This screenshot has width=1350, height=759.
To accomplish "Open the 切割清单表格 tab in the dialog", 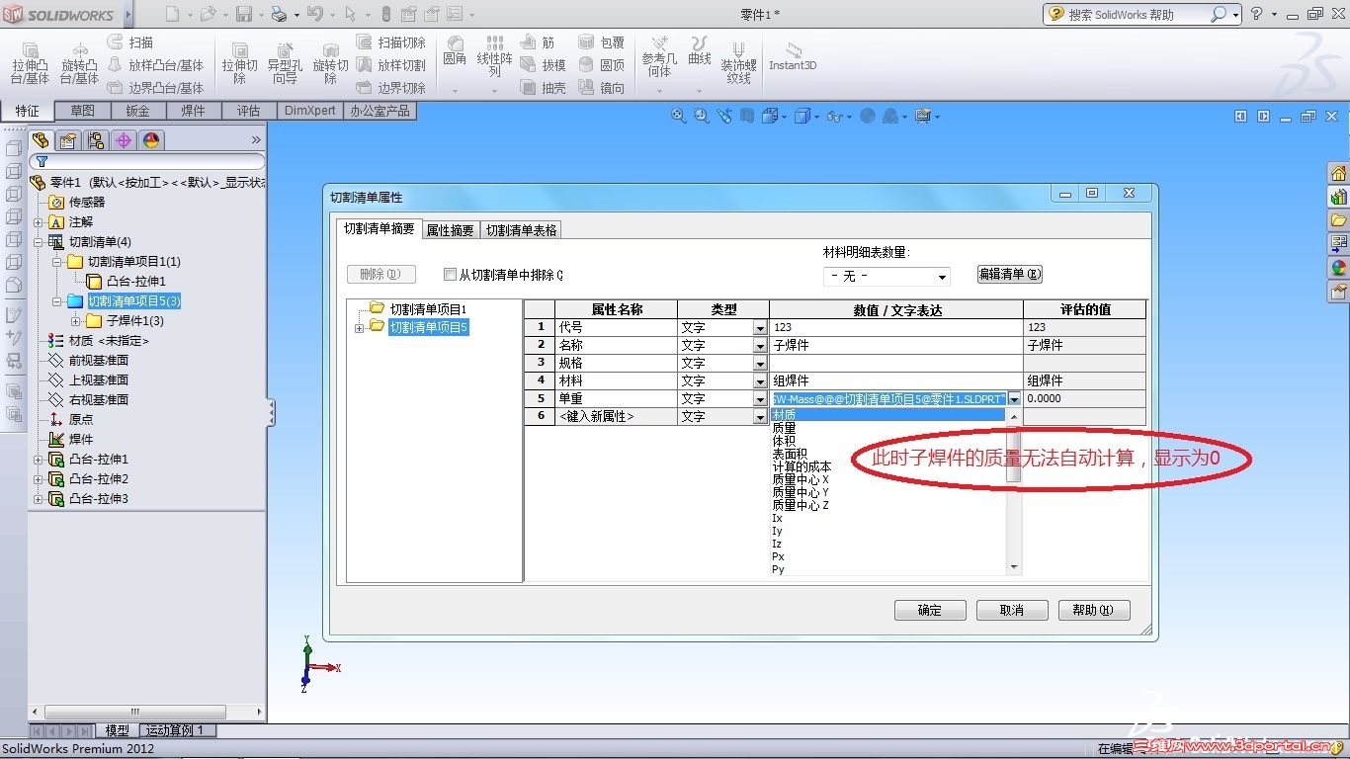I will (521, 230).
